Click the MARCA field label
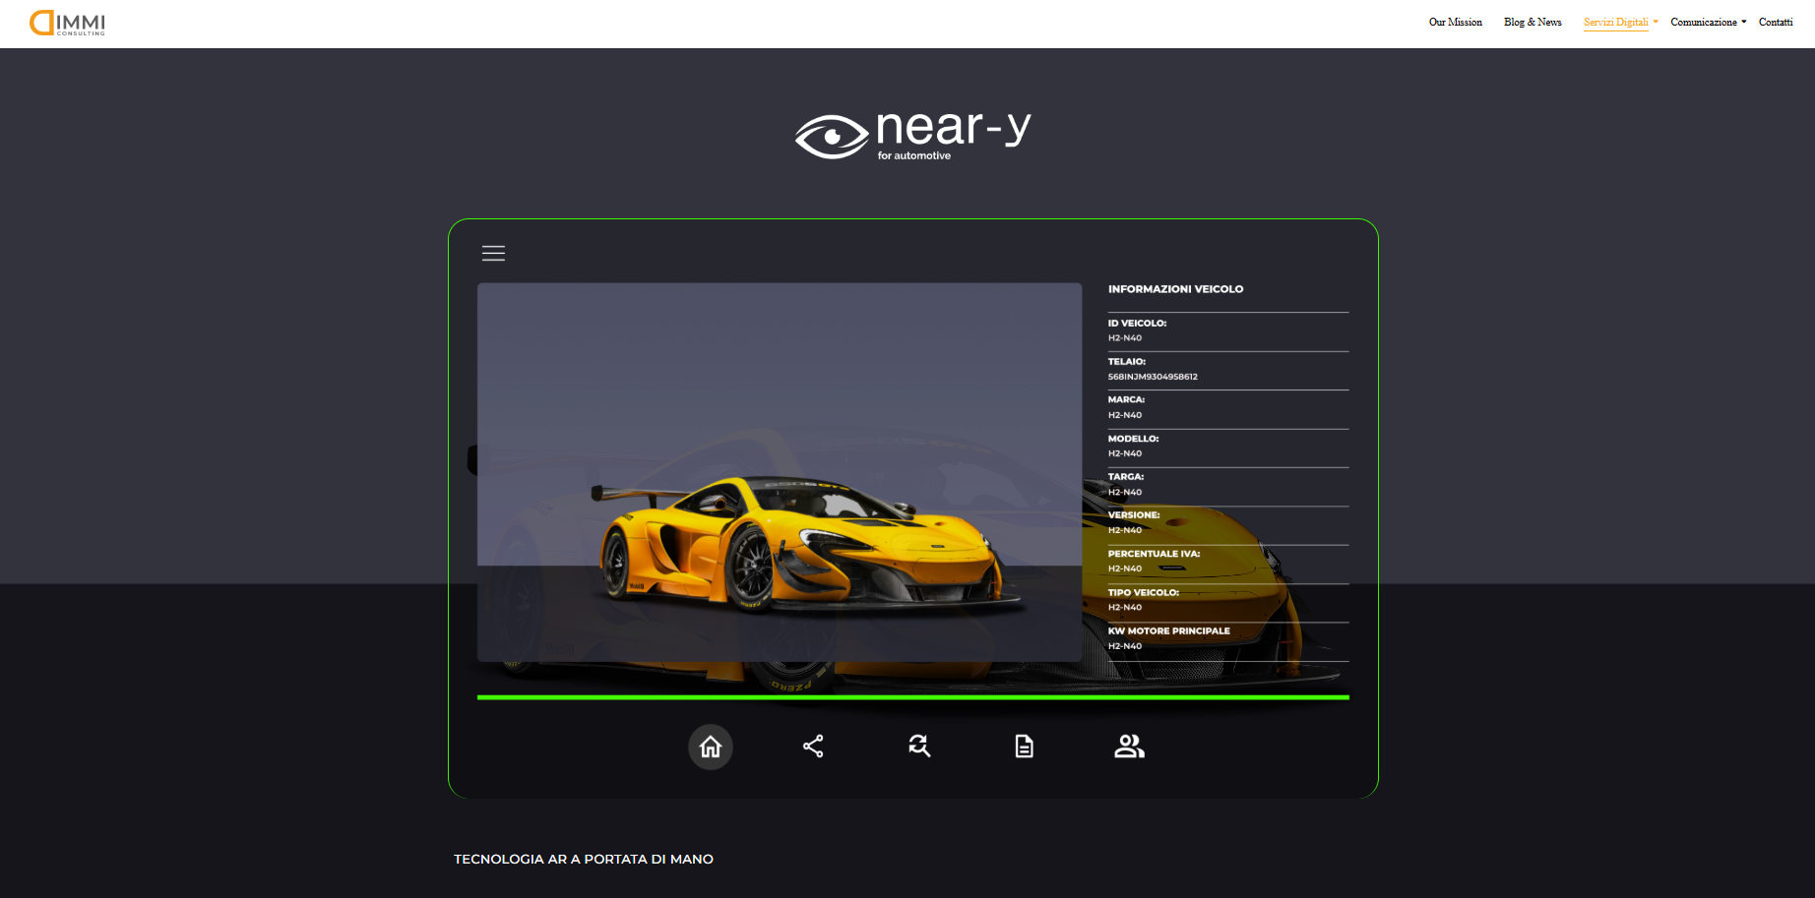The image size is (1815, 898). pos(1126,399)
